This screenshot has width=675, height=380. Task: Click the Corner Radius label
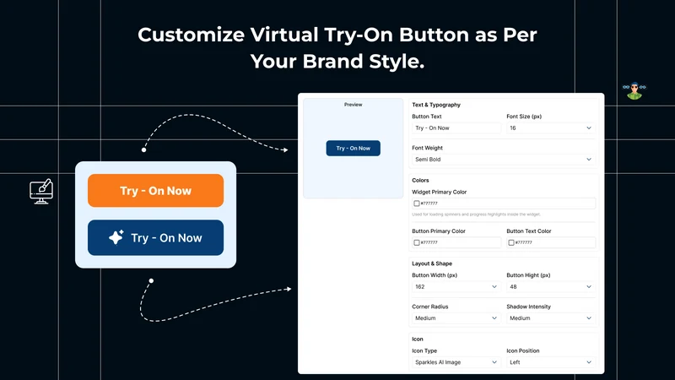(x=430, y=307)
